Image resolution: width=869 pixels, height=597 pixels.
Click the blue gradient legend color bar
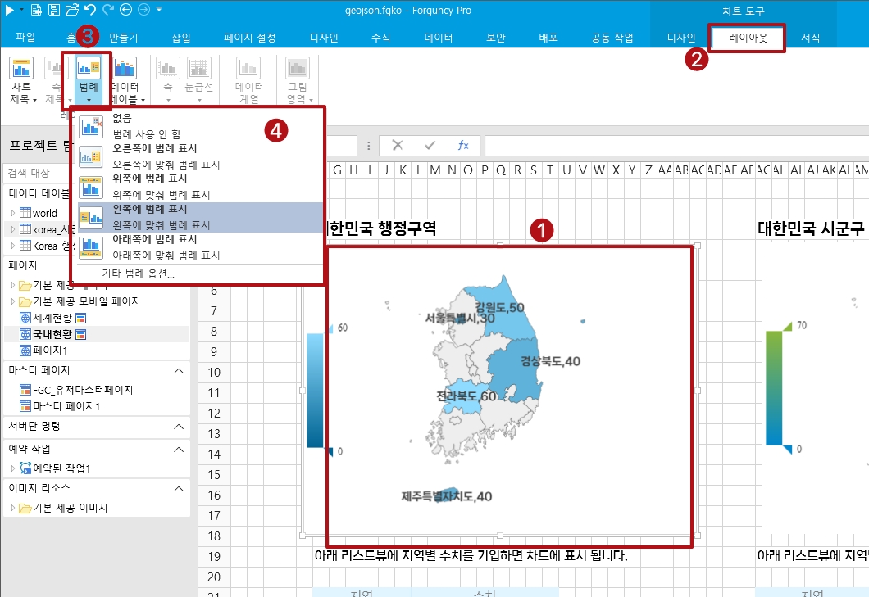coord(315,391)
